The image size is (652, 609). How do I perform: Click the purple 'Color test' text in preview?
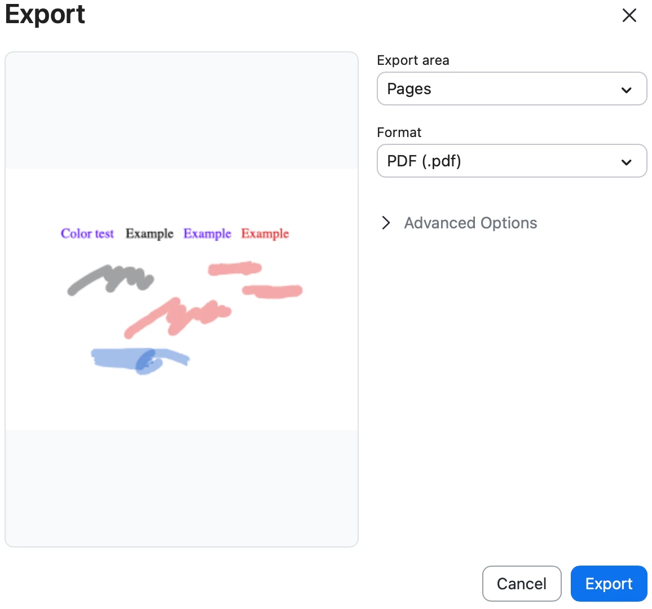click(x=87, y=233)
